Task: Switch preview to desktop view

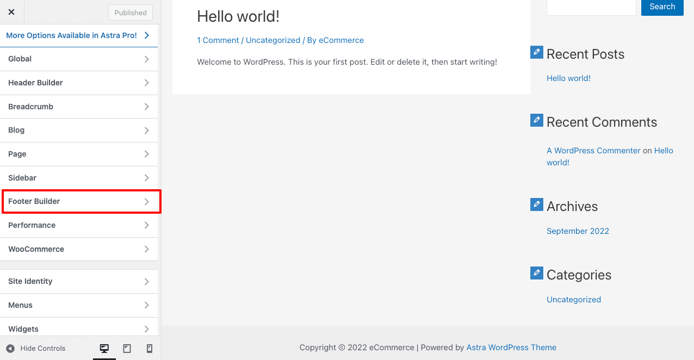Action: click(104, 348)
